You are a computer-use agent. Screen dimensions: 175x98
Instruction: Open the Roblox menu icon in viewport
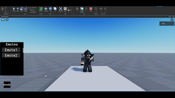(x=3, y=20)
